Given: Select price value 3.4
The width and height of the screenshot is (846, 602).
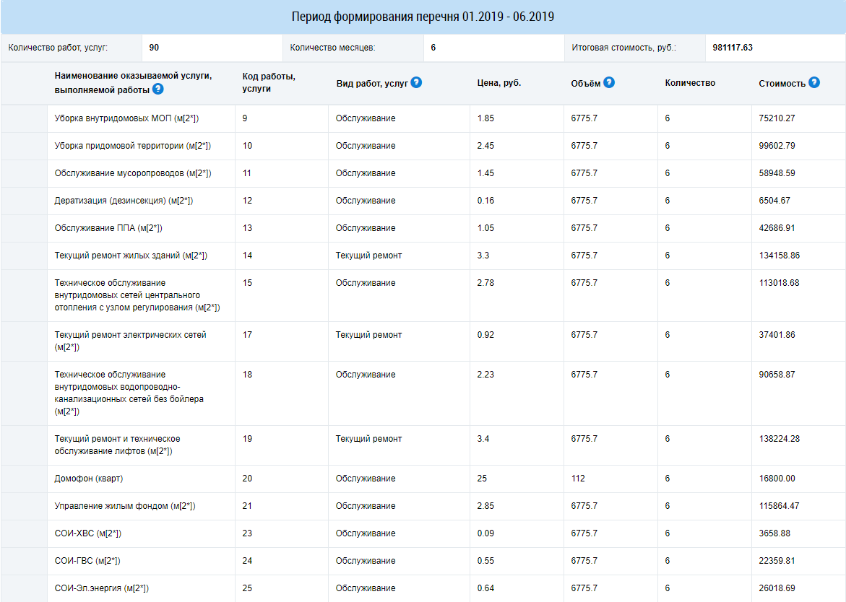Looking at the screenshot, I should coord(483,439).
